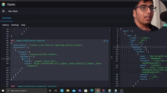Click the "appId" key in the output
This screenshot has height=93, width=167.
[143, 65]
